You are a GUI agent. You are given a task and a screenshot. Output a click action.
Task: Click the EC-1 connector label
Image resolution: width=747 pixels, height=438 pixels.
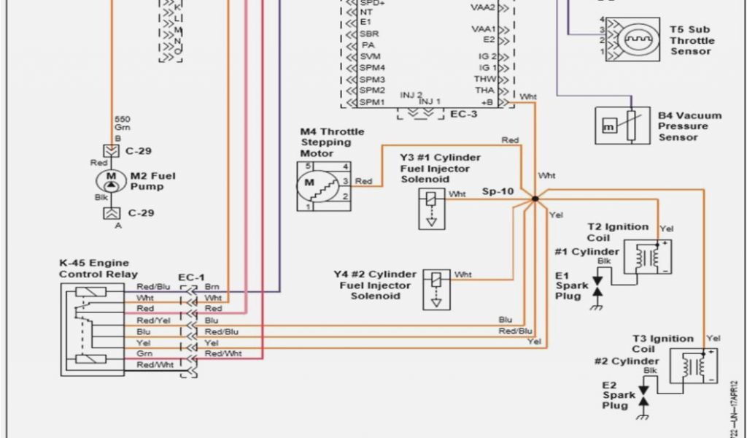[x=190, y=277]
